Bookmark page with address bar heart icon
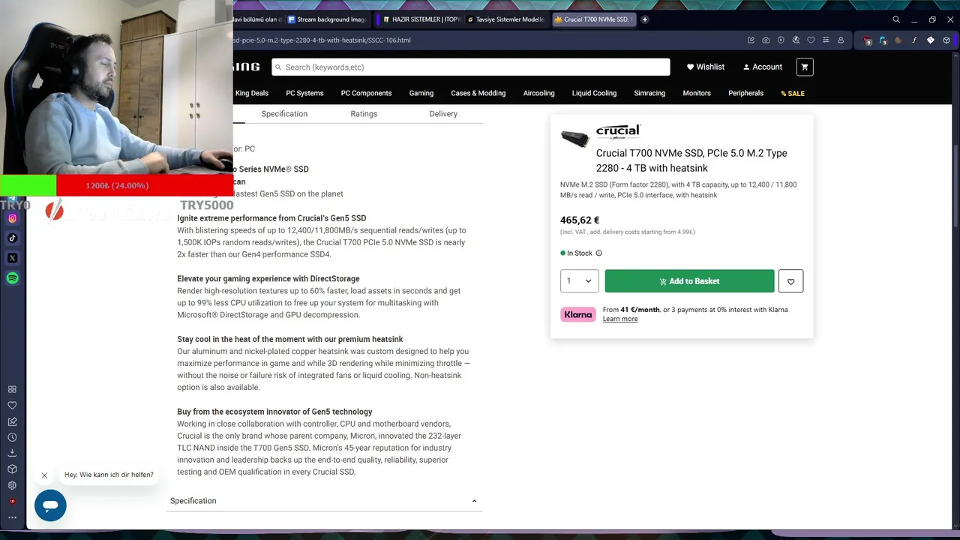The width and height of the screenshot is (960, 540). click(x=811, y=40)
